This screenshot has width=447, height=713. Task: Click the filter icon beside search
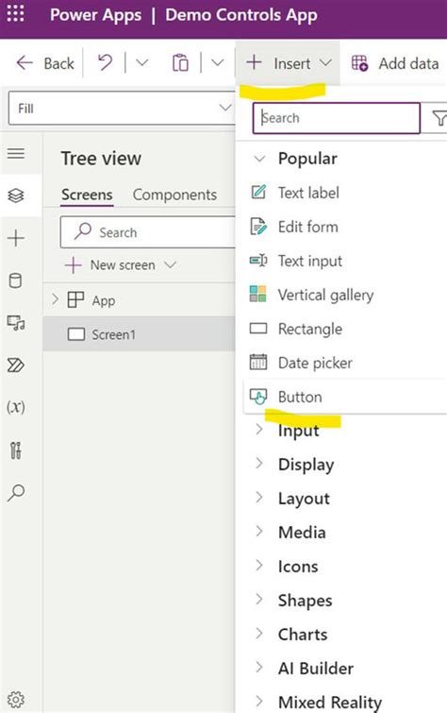[439, 118]
